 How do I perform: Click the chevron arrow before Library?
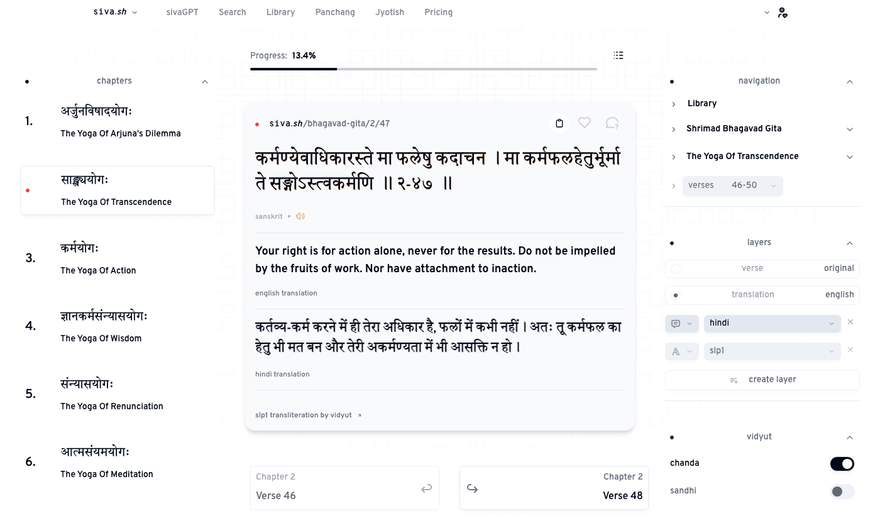(x=674, y=104)
